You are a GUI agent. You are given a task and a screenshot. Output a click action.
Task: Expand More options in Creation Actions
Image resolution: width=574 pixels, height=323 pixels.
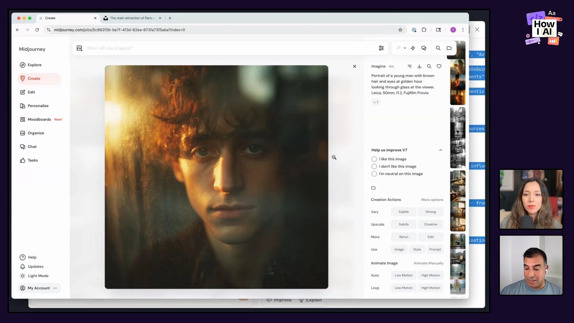432,200
